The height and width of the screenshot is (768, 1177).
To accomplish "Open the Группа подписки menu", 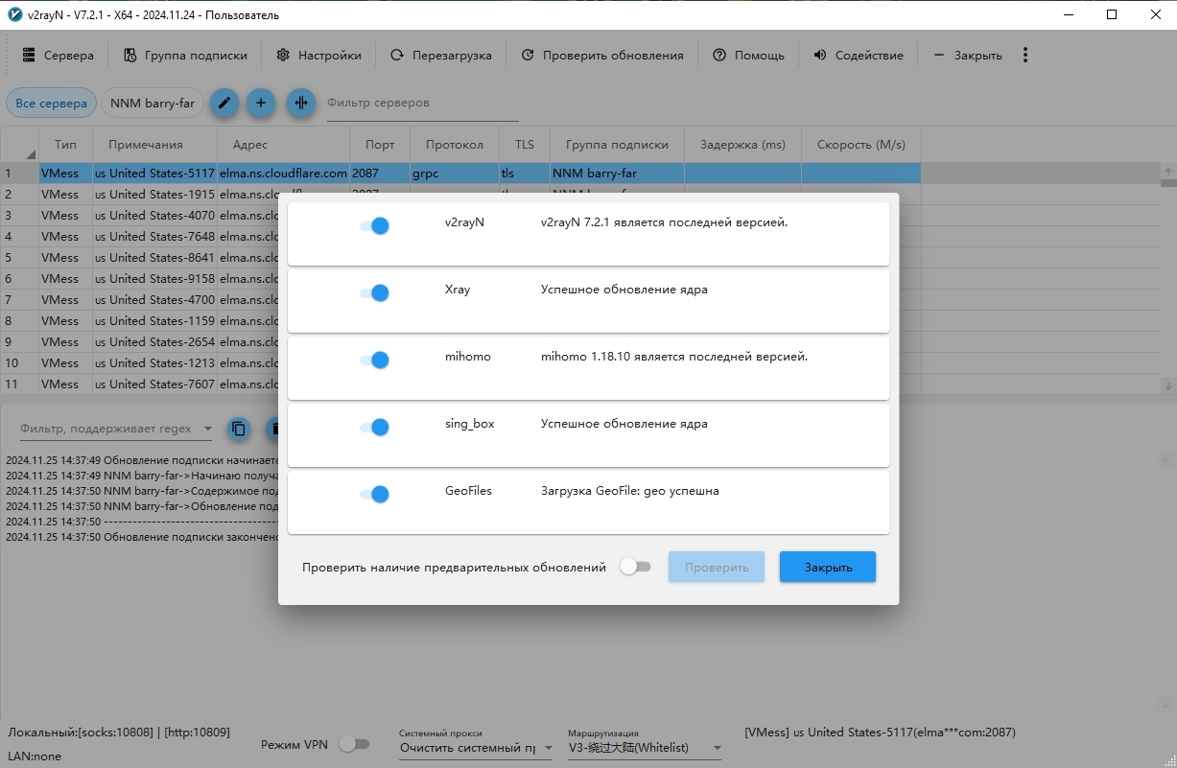I will [x=185, y=56].
